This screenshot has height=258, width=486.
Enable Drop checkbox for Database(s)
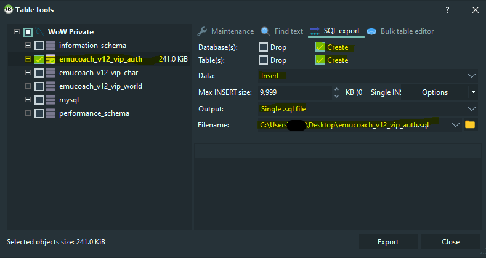[x=264, y=47]
